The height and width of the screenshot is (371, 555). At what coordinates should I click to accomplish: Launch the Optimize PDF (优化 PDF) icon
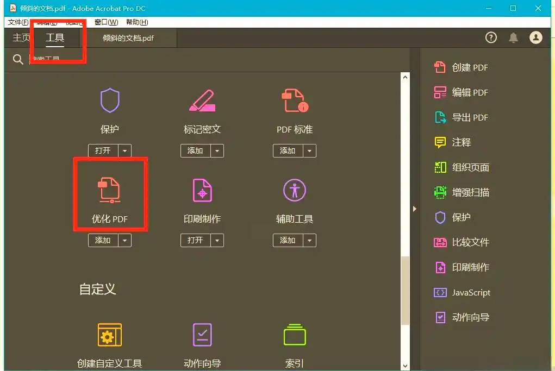110,190
